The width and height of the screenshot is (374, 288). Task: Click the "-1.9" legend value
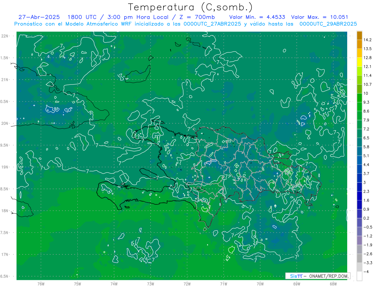click(367, 245)
